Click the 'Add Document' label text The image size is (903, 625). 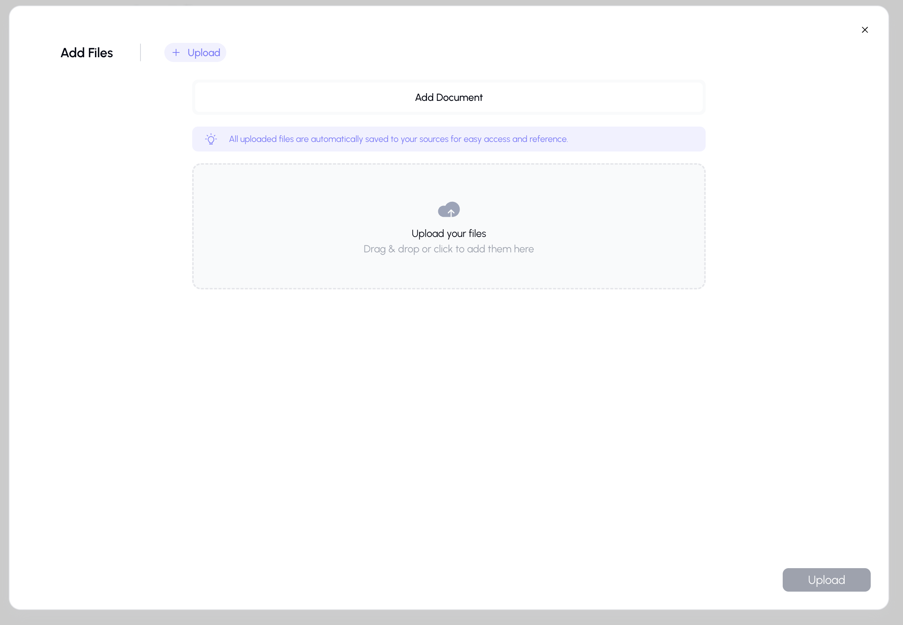[448, 97]
